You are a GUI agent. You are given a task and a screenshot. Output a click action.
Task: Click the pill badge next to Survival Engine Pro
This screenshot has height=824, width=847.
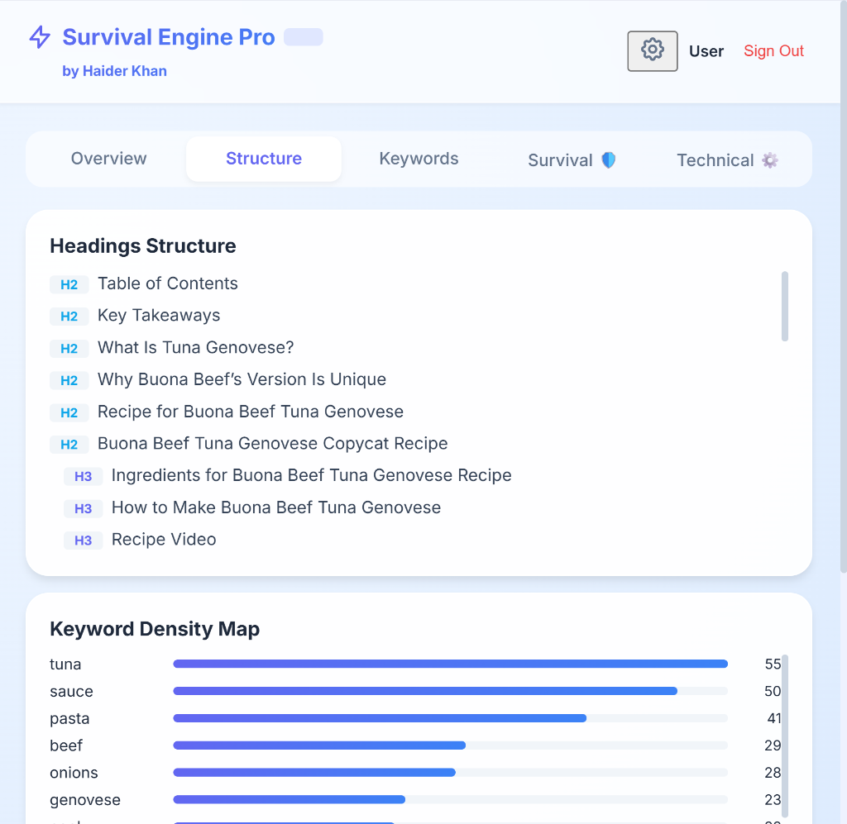[304, 37]
